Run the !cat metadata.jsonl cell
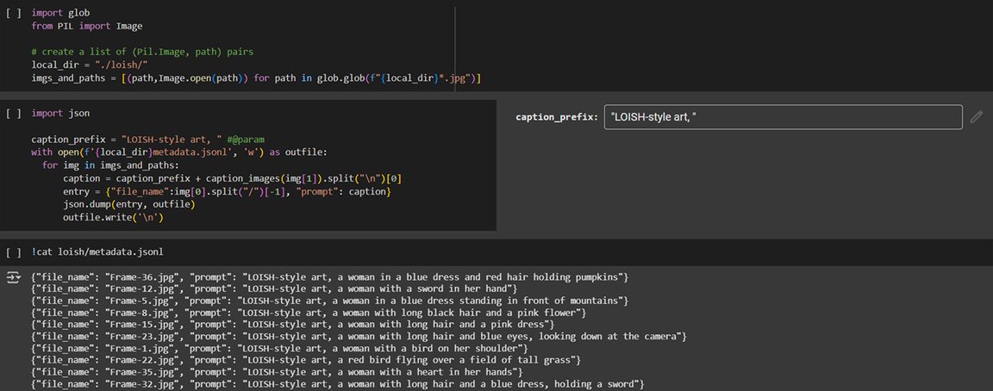993x391 pixels. [13, 252]
